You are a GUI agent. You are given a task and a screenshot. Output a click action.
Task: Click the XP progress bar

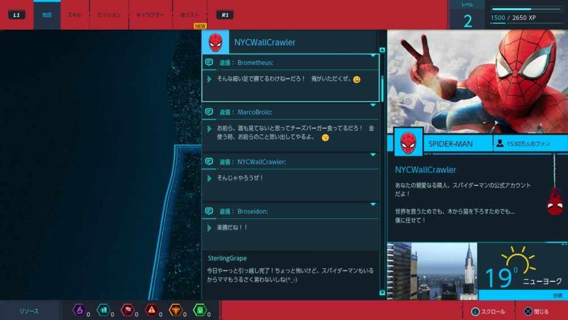point(525,9)
